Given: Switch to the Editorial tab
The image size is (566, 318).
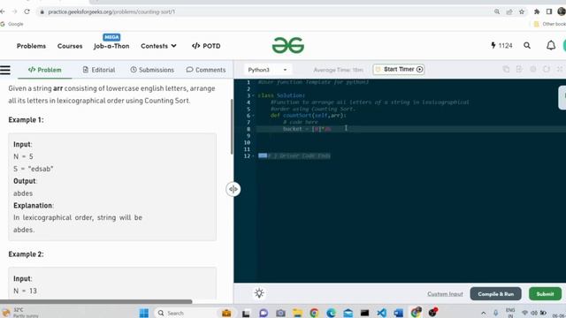Looking at the screenshot, I should pyautogui.click(x=99, y=70).
